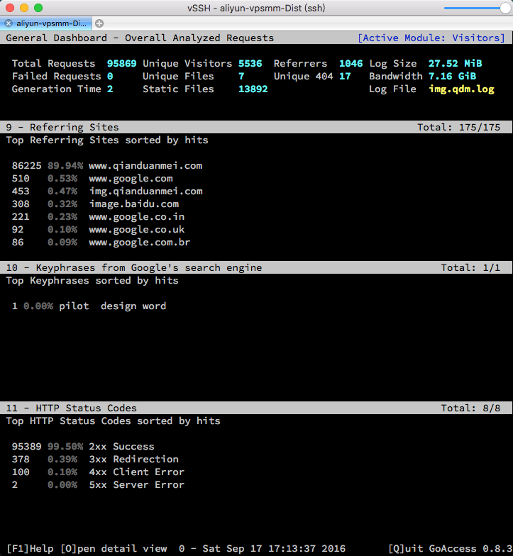The height and width of the screenshot is (556, 513).
Task: Close the aliyun-vpsmm-Dist tab
Action: [x=9, y=23]
